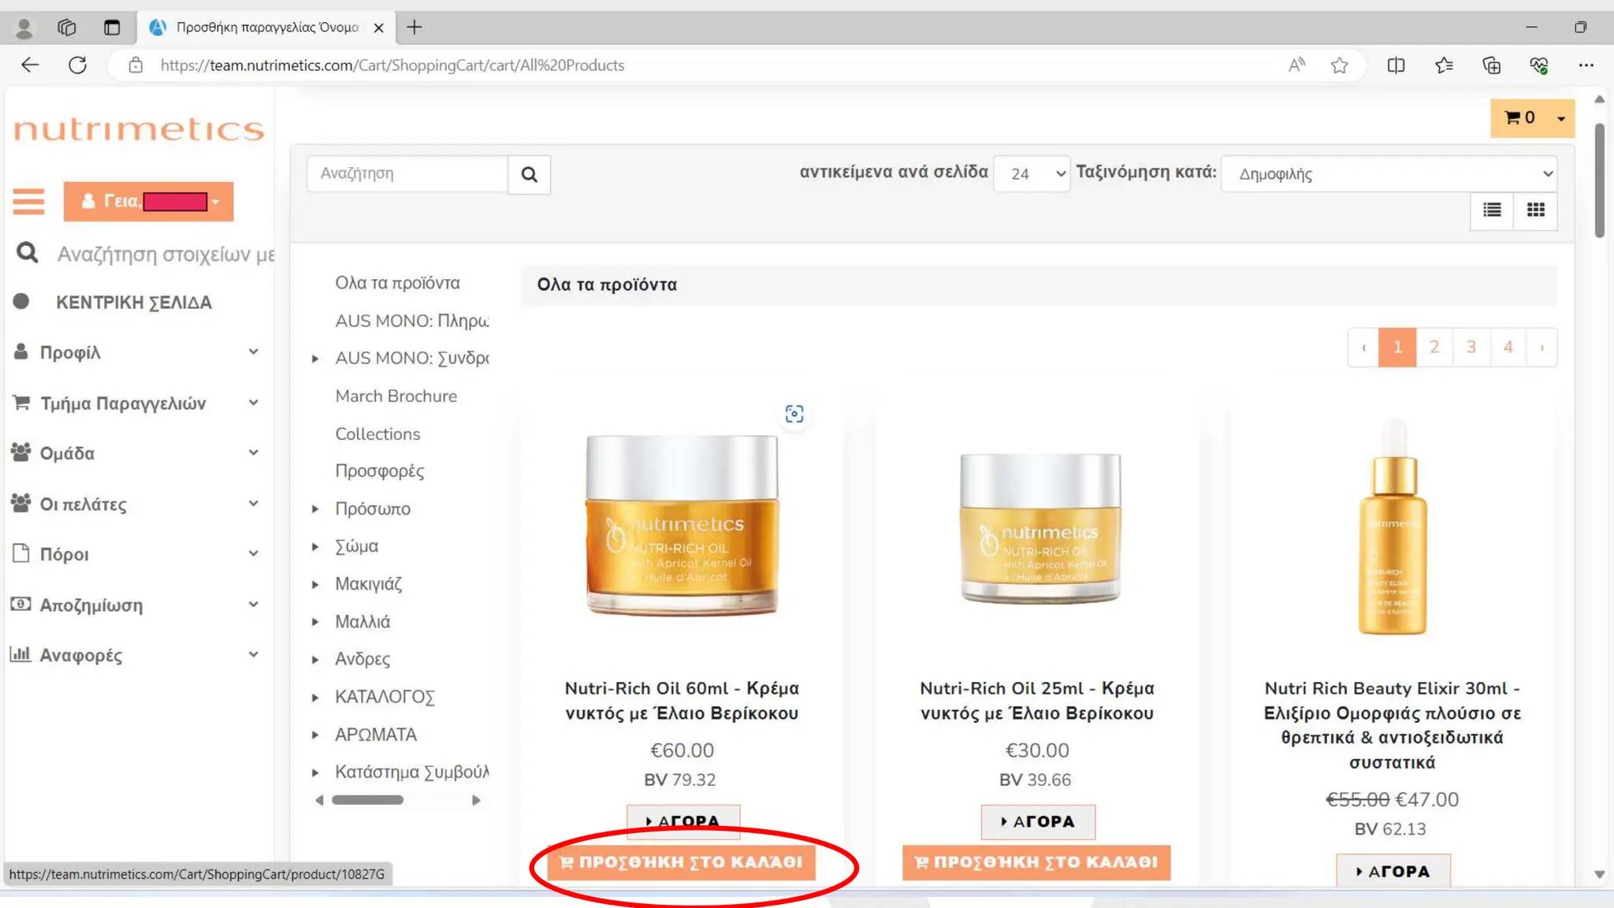
Task: Open browser split screen view
Action: point(1396,65)
